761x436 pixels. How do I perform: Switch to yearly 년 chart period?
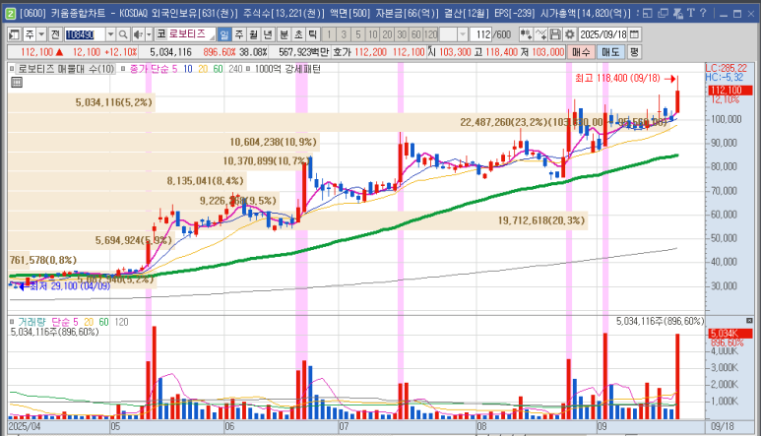268,34
